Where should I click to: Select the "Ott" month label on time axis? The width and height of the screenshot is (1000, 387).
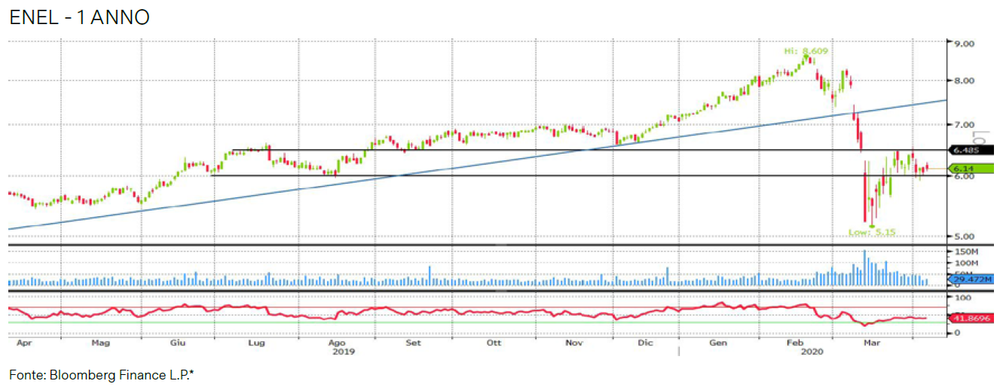pyautogui.click(x=494, y=343)
